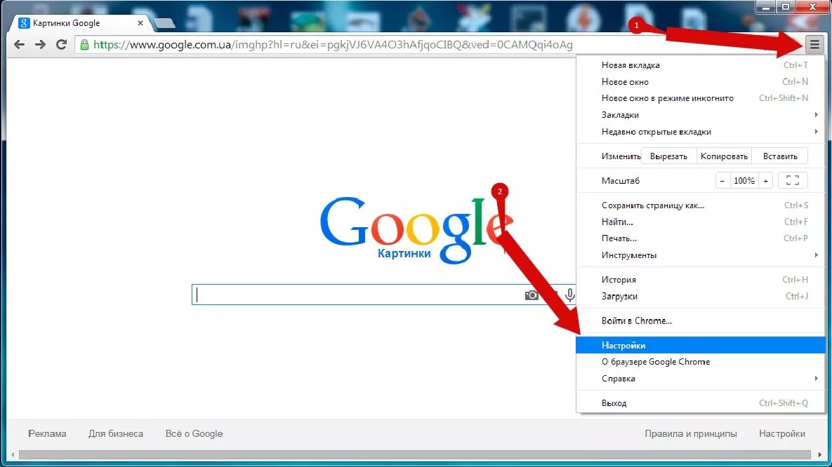The width and height of the screenshot is (832, 467).
Task: Open the Chrome hamburger menu button
Action: pyautogui.click(x=814, y=45)
